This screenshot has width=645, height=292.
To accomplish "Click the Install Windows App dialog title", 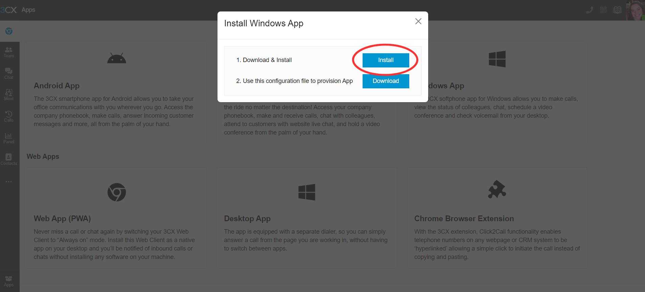I will [264, 23].
